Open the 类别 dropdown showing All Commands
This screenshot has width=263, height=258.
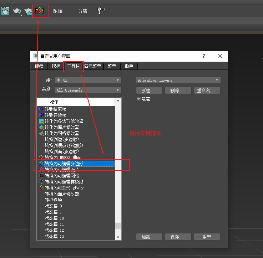click(88, 90)
